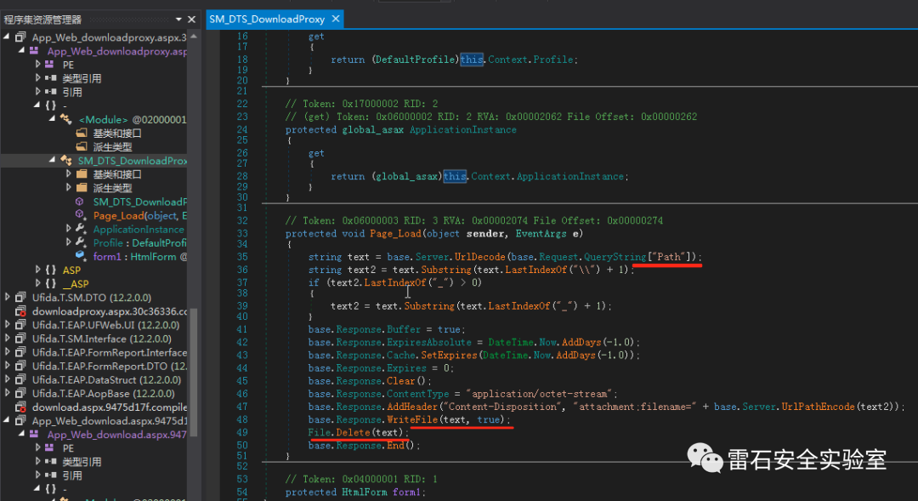Select Ufida.T.EAP.FormReport.Interface assembly
The height and width of the screenshot is (501, 918).
(x=110, y=352)
